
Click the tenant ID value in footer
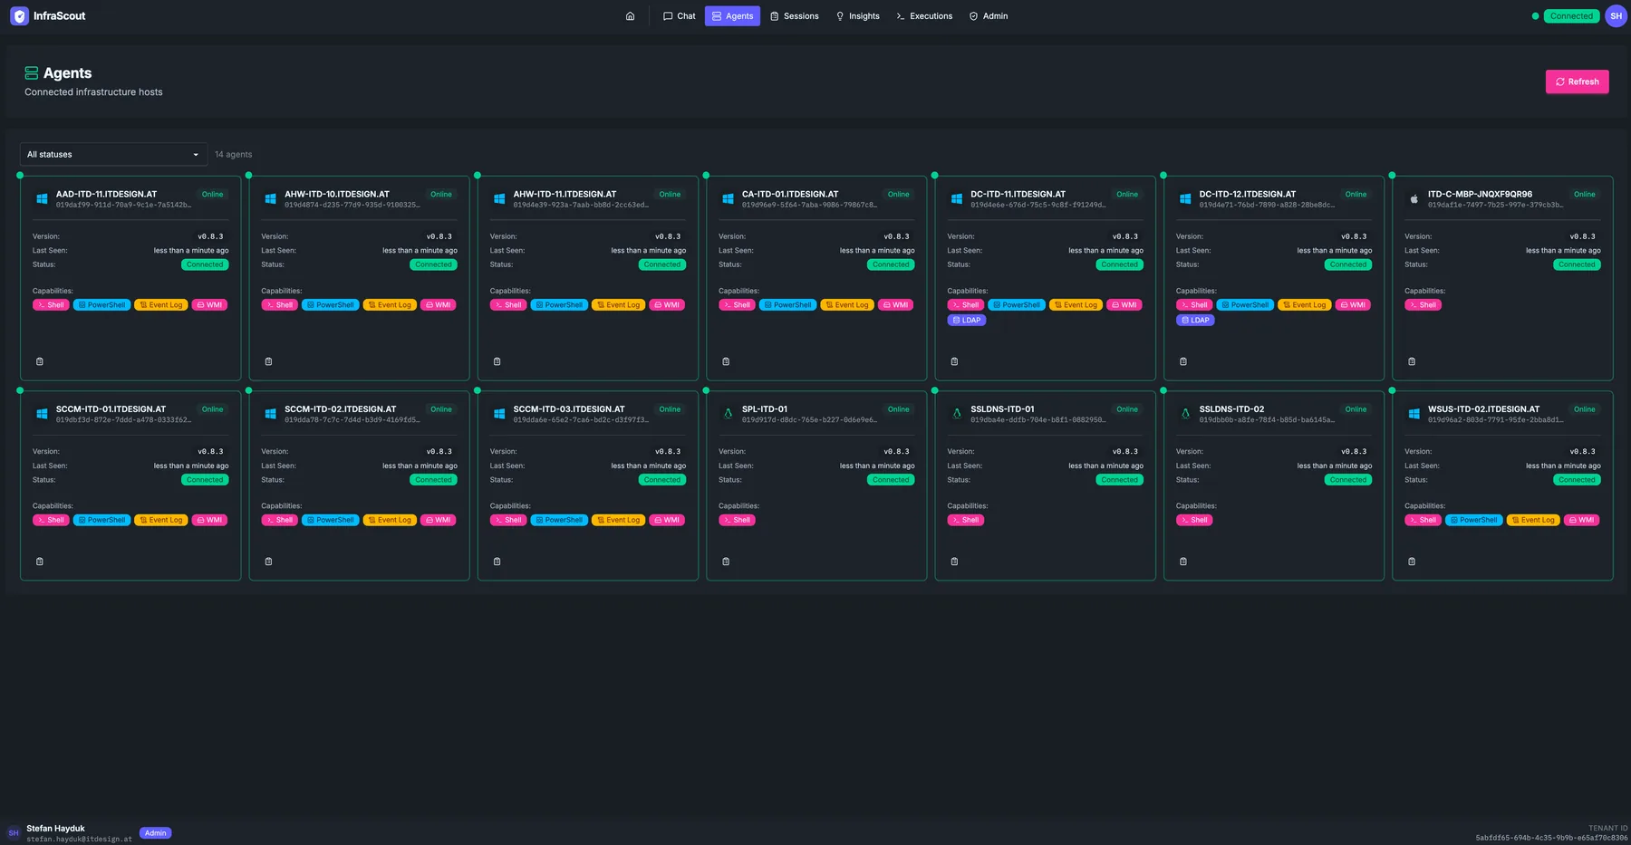coord(1551,838)
